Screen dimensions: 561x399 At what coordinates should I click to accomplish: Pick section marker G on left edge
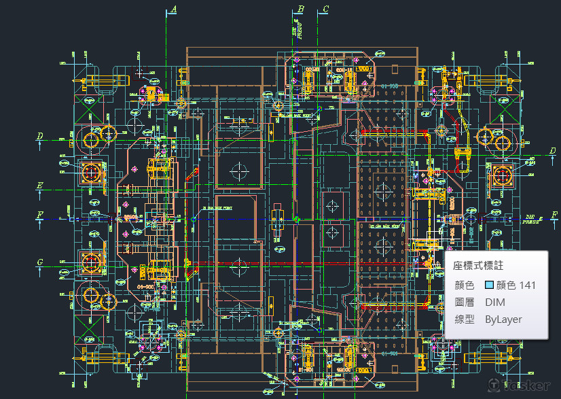[x=40, y=262]
